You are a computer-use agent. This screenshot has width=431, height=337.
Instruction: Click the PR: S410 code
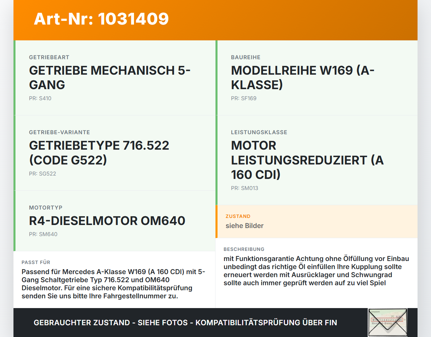(x=40, y=98)
